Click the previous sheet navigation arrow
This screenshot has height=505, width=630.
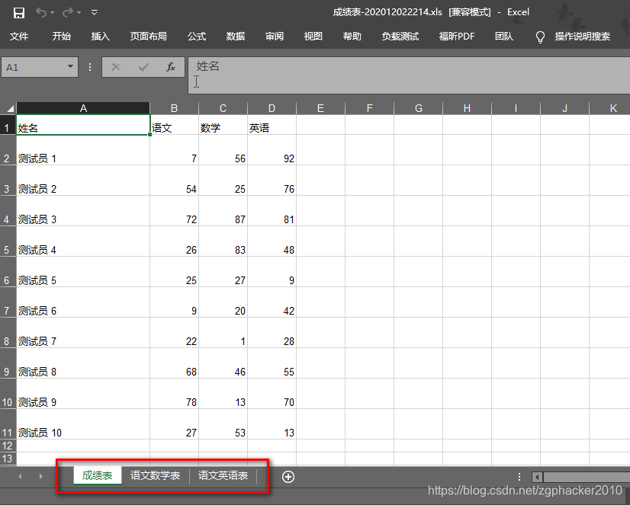pyautogui.click(x=20, y=477)
